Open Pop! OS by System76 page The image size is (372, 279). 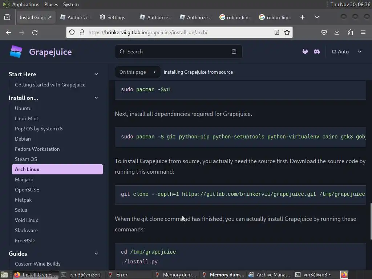pos(39,129)
